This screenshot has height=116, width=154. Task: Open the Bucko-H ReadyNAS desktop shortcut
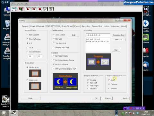pyautogui.click(x=7, y=40)
